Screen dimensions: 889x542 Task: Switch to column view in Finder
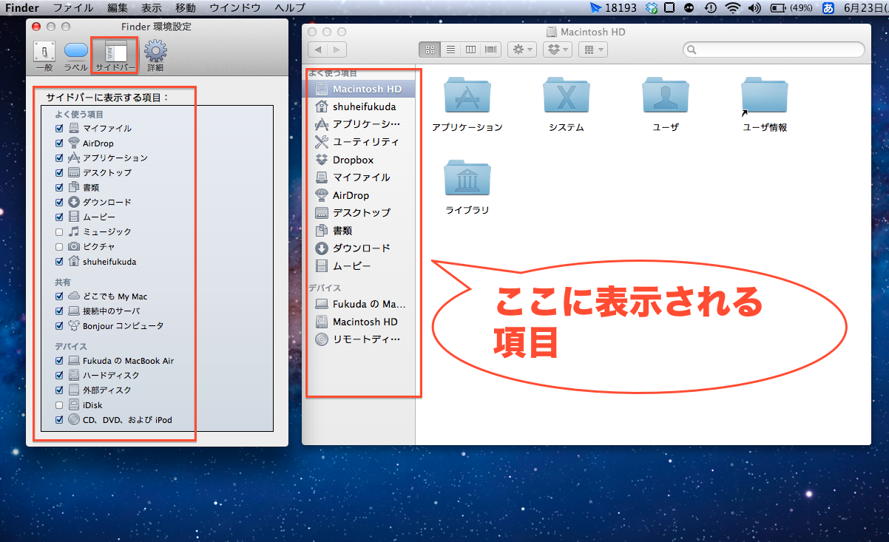(x=470, y=50)
